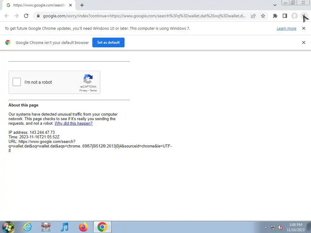This screenshot has height=233, width=311.
Task: Click the network tray icon
Action: click(x=273, y=227)
